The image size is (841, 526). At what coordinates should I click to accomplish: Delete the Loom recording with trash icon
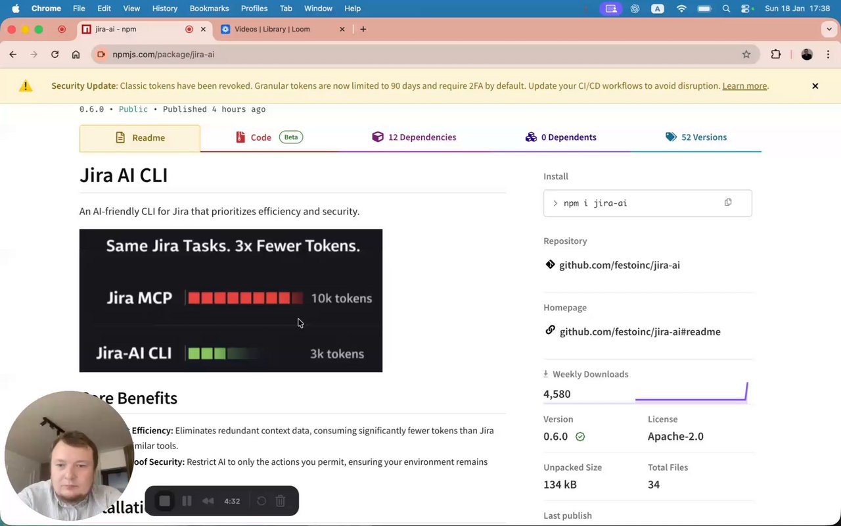[281, 501]
